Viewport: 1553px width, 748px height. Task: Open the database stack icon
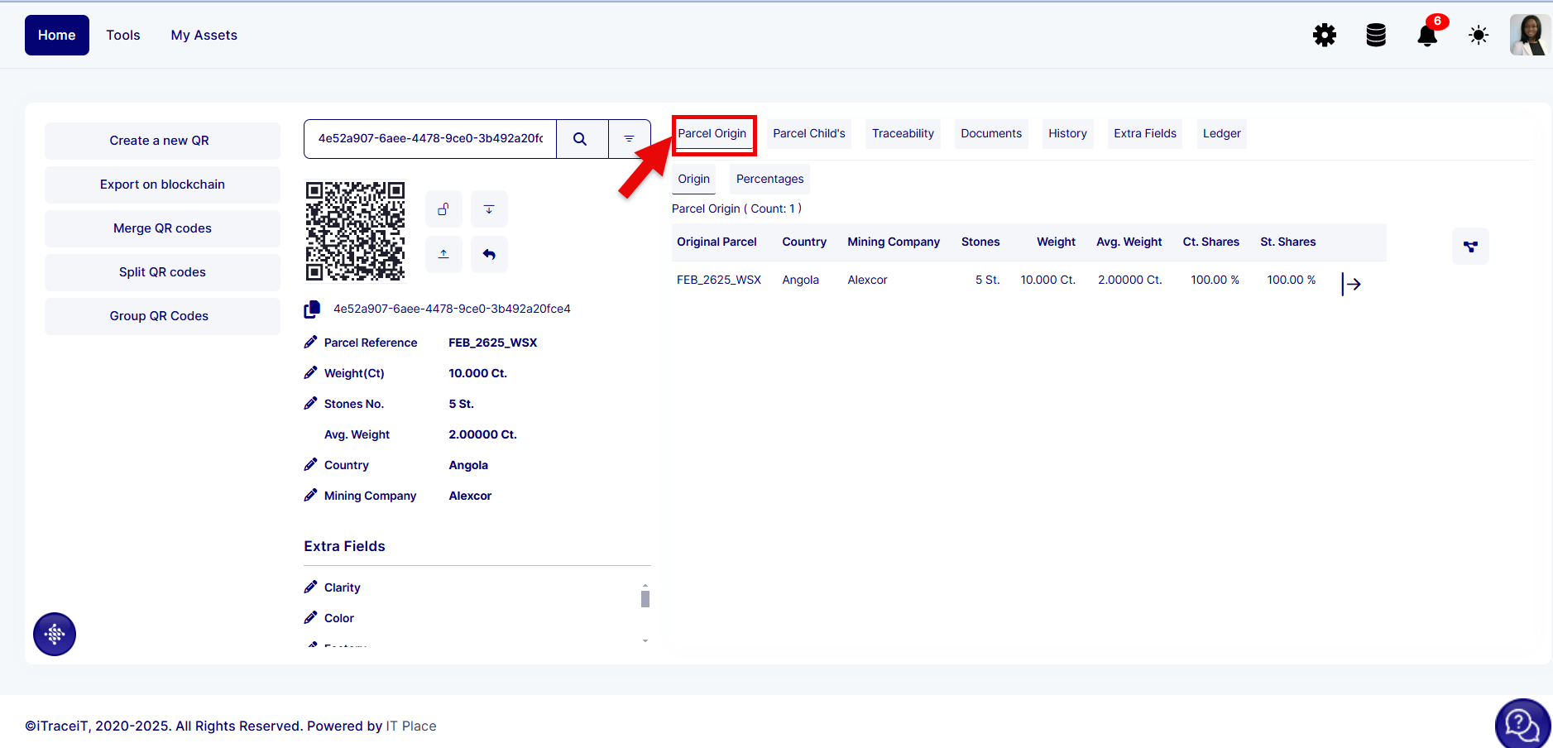(1375, 36)
